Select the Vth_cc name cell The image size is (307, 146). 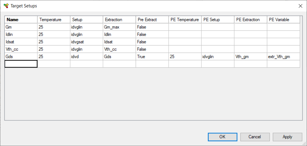(21, 49)
